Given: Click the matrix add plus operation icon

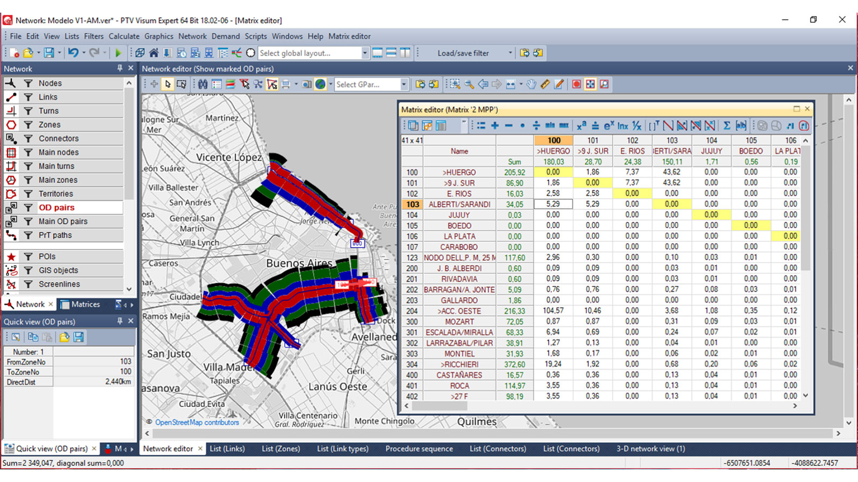Looking at the screenshot, I should (494, 125).
